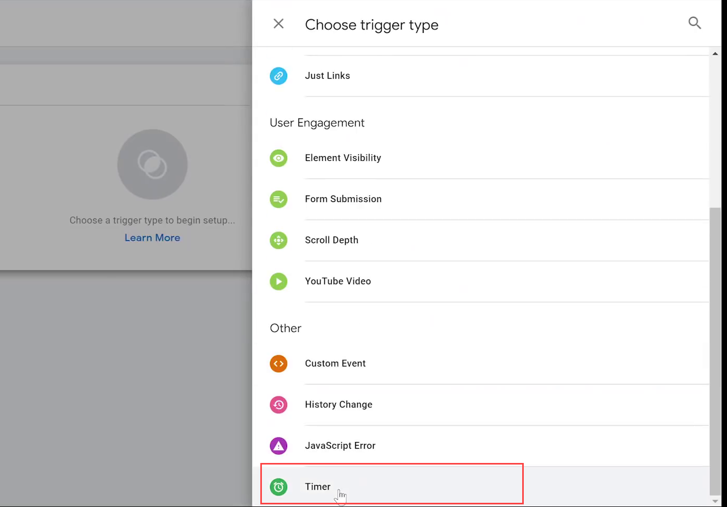
Task: Choose the YouTube Video trigger label
Action: pos(338,281)
